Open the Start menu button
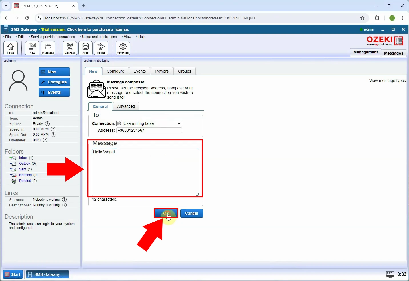The height and width of the screenshot is (281, 409). click(13, 274)
